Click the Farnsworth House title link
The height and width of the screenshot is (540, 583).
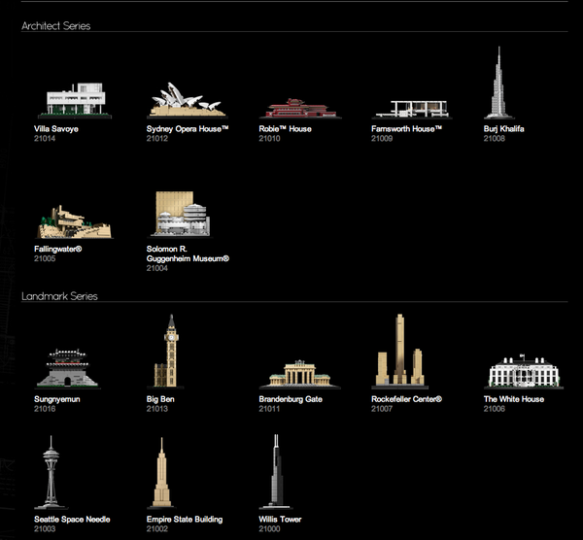point(406,129)
